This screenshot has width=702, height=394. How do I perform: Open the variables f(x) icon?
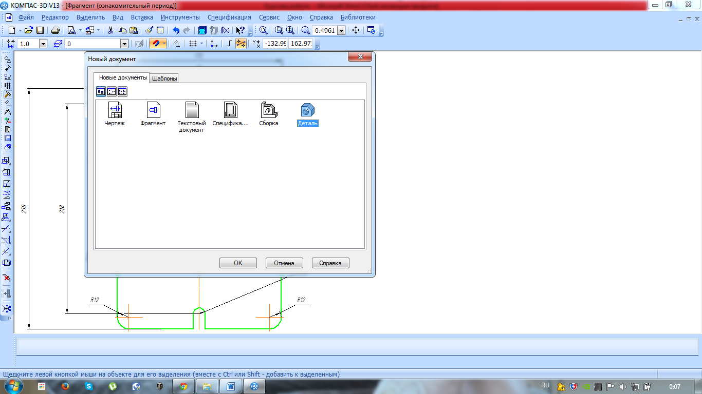coord(225,30)
